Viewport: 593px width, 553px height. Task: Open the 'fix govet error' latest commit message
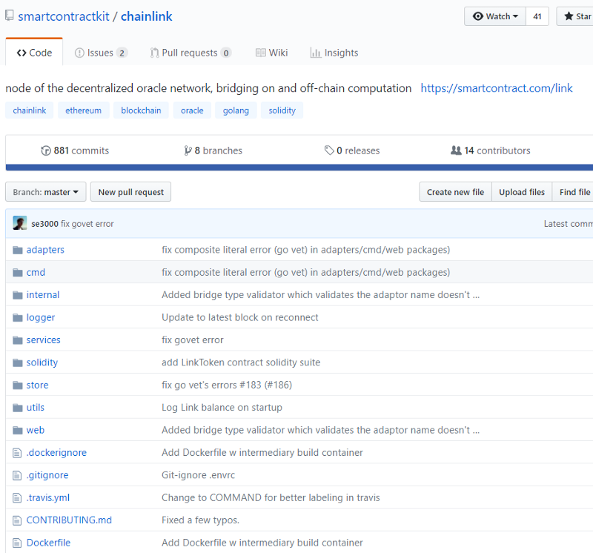coord(87,224)
